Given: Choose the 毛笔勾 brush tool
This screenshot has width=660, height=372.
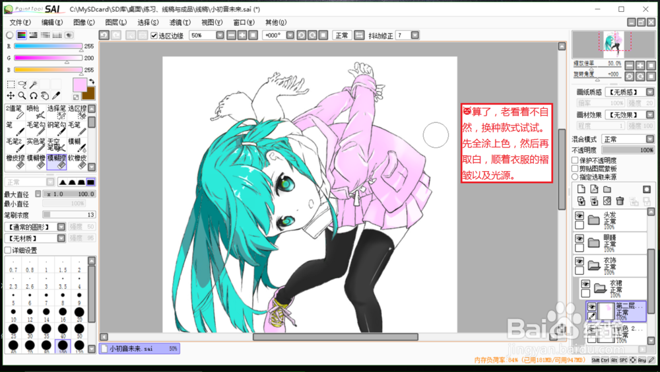Looking at the screenshot, I should tap(36, 128).
